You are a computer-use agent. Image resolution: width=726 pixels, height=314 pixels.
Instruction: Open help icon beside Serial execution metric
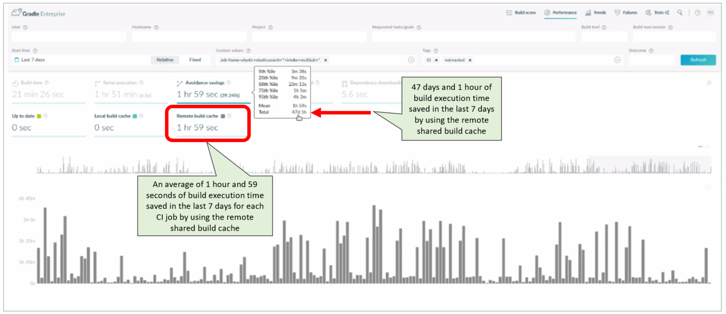[141, 83]
